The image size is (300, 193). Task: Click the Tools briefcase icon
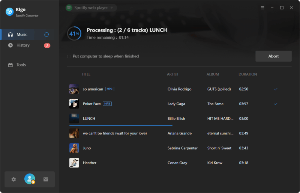10,65
